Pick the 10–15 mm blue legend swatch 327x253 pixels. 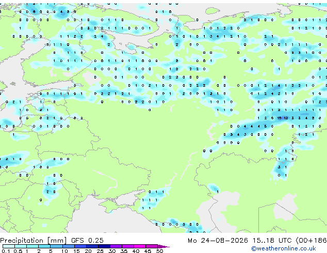coord(69,246)
